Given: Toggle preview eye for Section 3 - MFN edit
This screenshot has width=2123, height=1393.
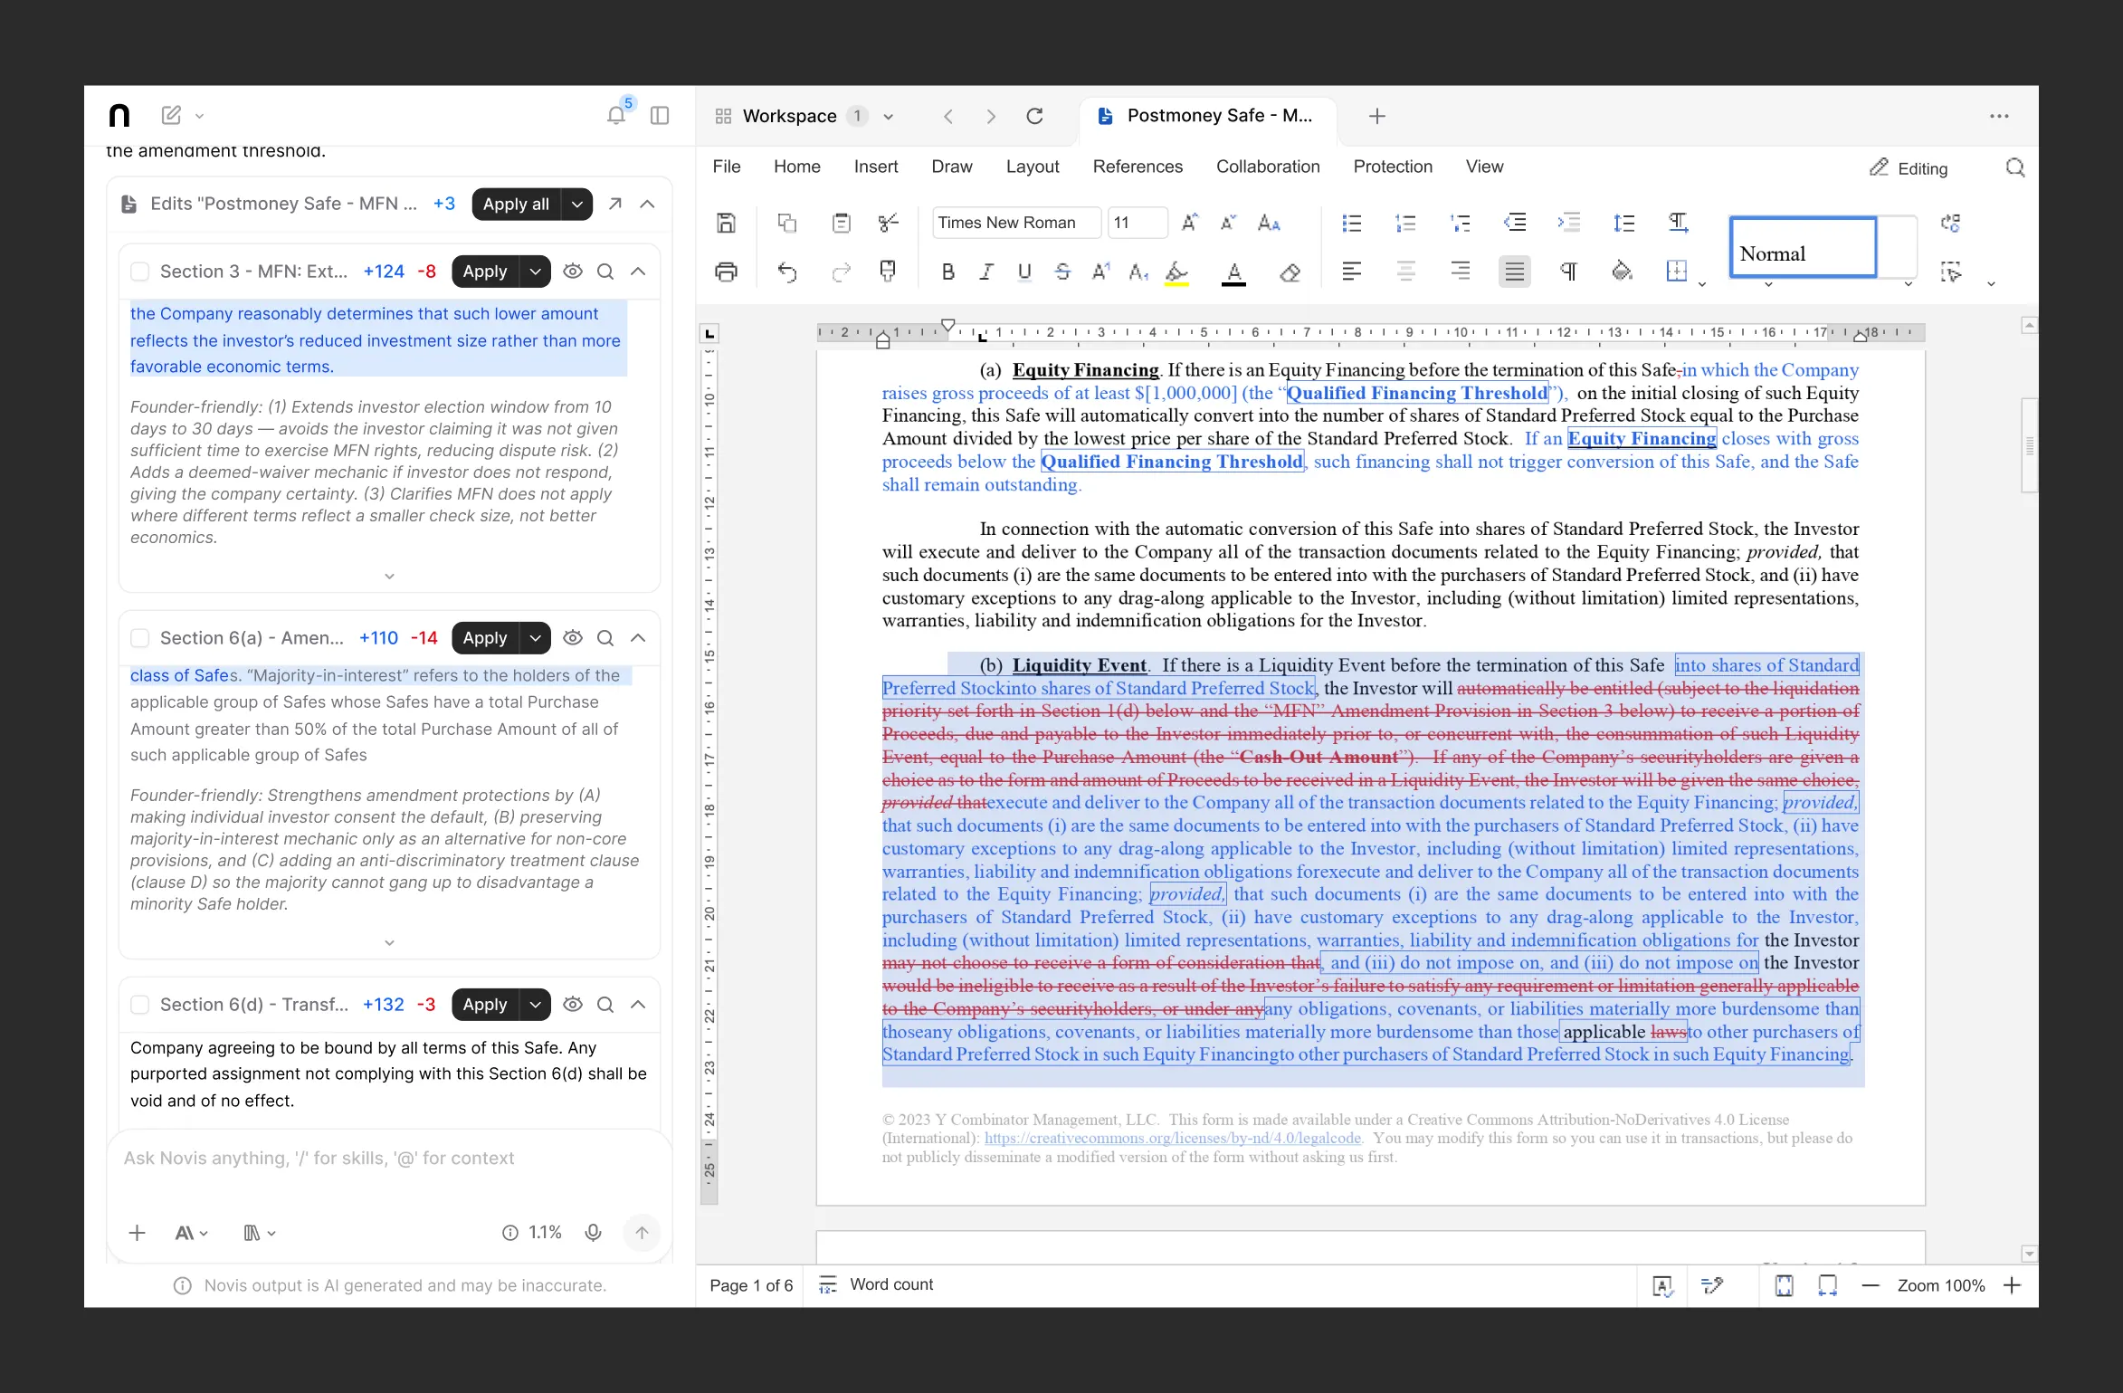Looking at the screenshot, I should pyautogui.click(x=573, y=272).
